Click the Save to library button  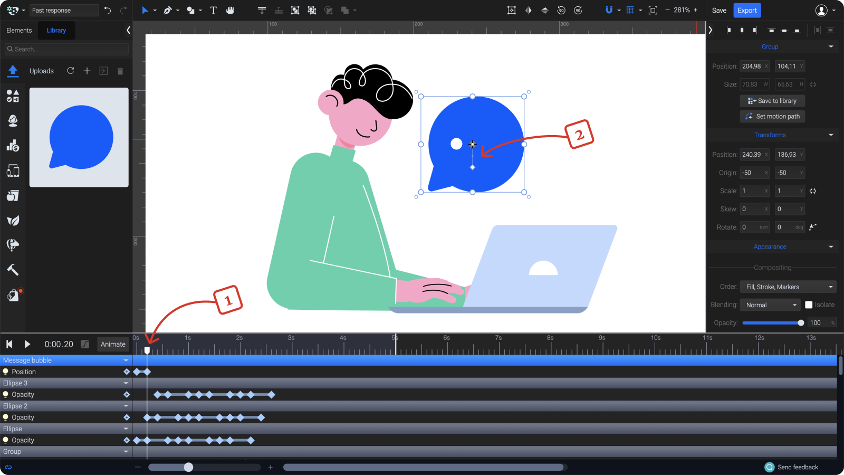tap(772, 100)
